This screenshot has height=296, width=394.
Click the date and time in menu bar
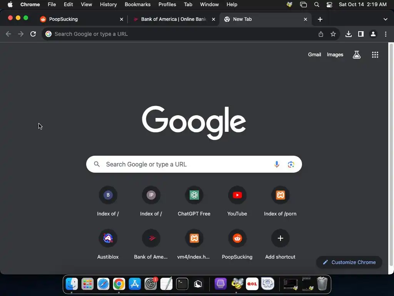pyautogui.click(x=362, y=5)
